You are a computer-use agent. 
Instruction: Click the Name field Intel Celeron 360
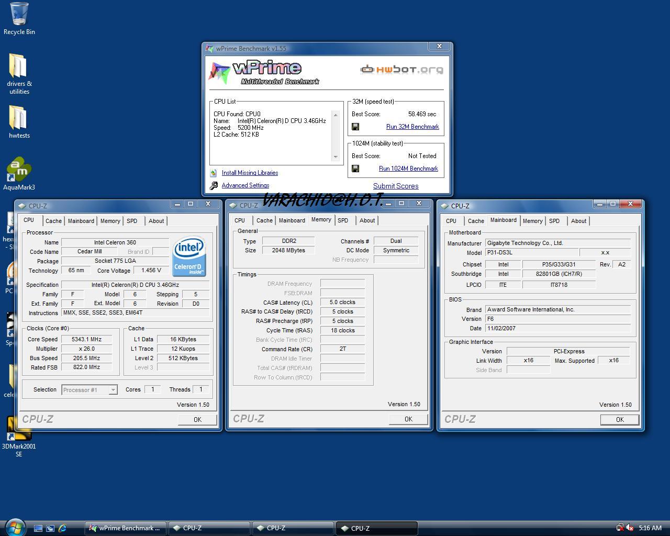click(x=115, y=242)
